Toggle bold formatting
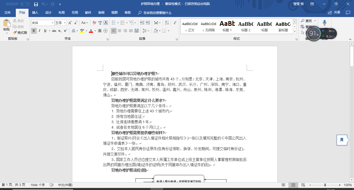 coord(34,31)
